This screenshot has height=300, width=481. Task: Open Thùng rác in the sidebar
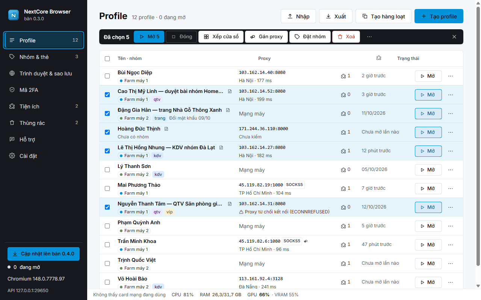(44, 123)
